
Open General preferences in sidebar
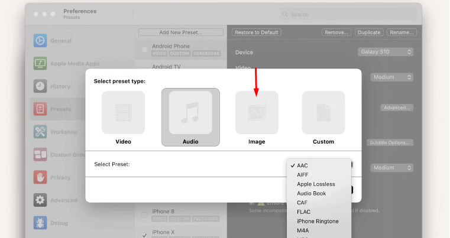tap(60, 41)
